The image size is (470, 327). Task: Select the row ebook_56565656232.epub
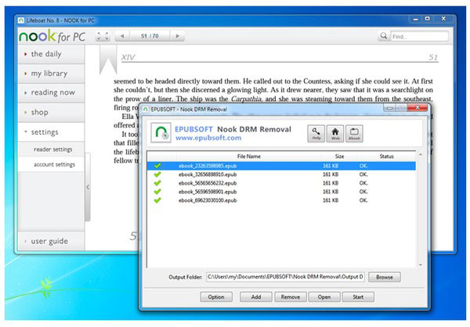click(x=281, y=183)
